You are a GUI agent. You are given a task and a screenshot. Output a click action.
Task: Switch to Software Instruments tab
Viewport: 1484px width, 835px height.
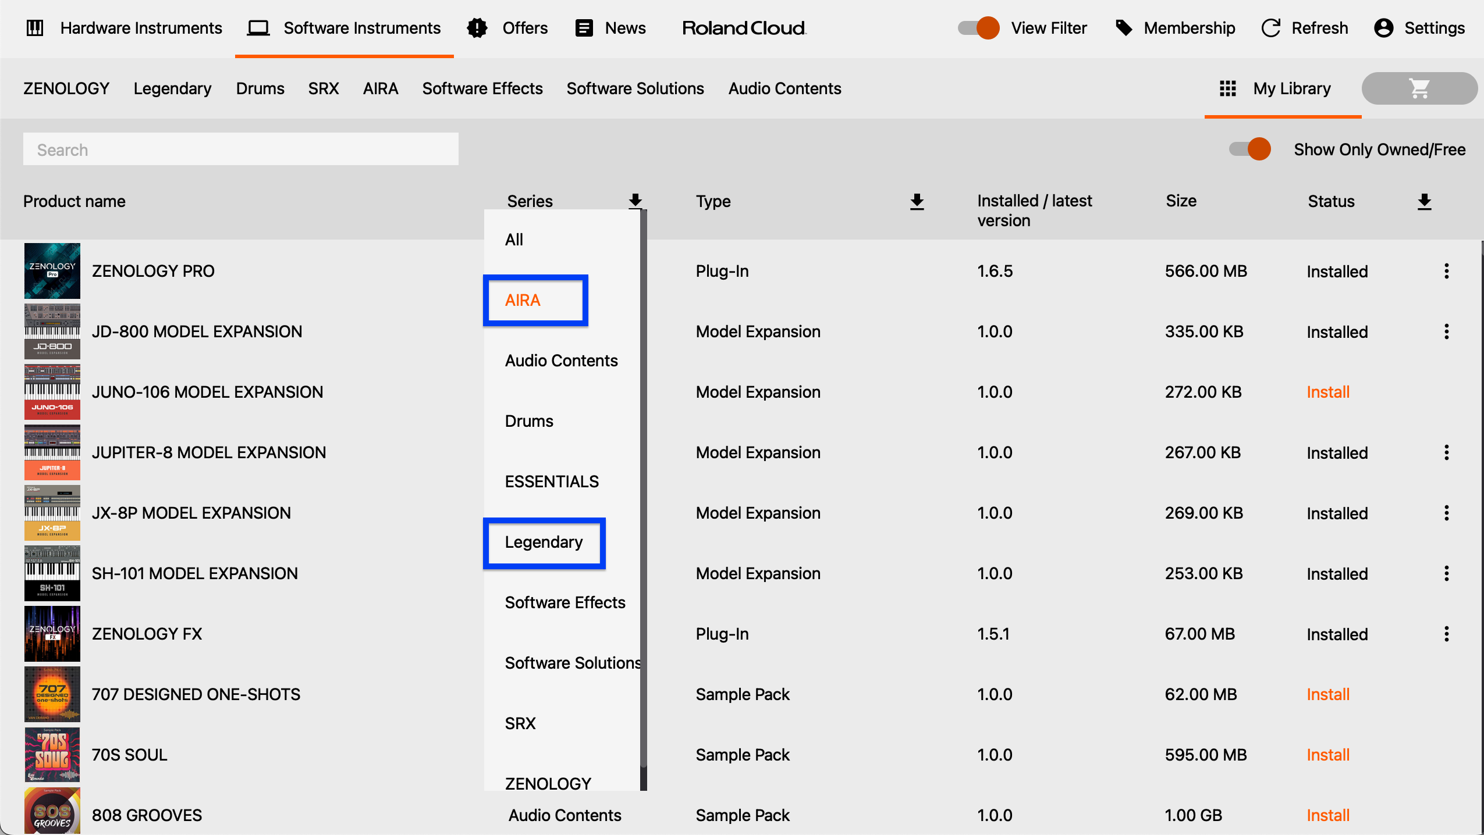pyautogui.click(x=345, y=28)
